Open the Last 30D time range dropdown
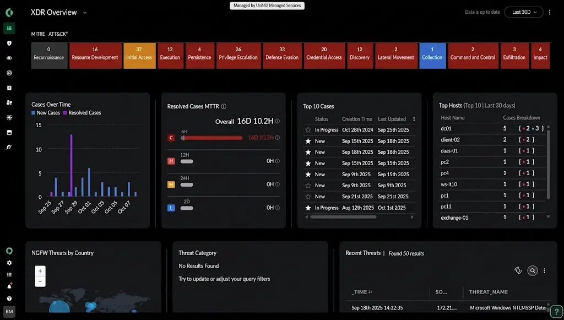Viewport: 564px width, 320px height. 524,12
